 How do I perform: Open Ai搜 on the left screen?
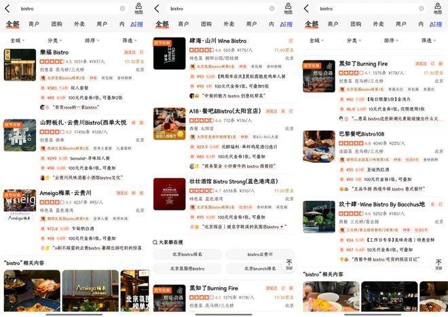(136, 24)
